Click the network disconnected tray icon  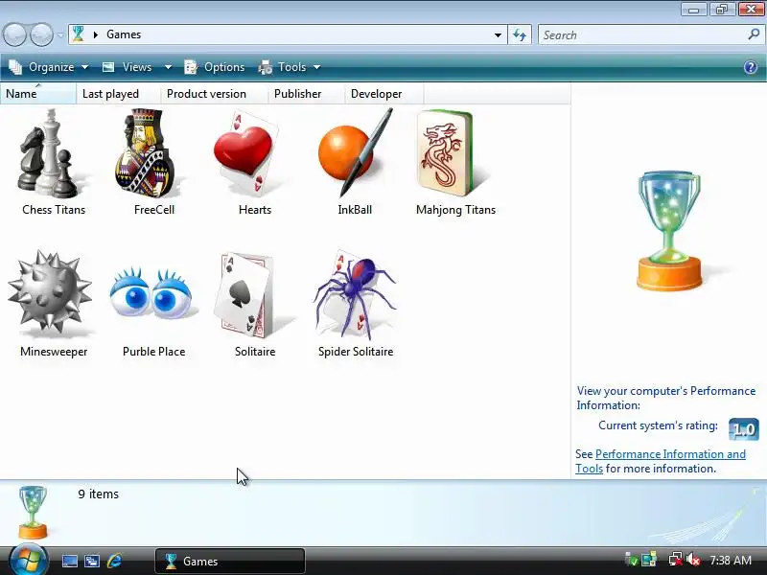tap(676, 560)
